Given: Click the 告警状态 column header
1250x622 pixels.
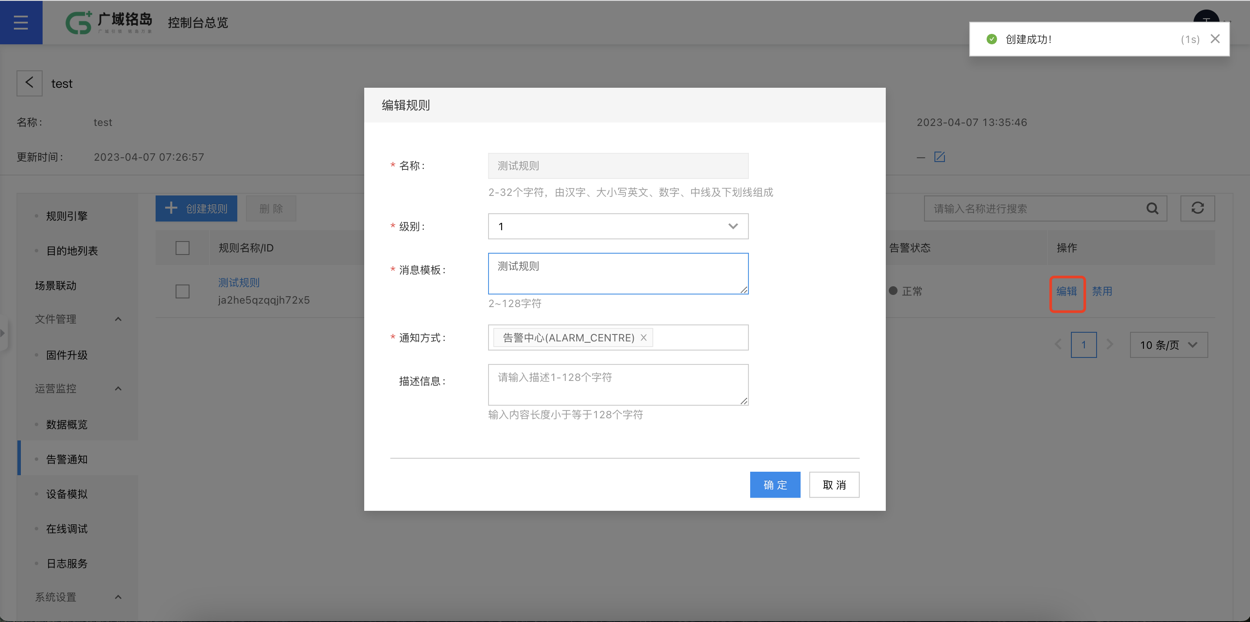Looking at the screenshot, I should point(910,248).
